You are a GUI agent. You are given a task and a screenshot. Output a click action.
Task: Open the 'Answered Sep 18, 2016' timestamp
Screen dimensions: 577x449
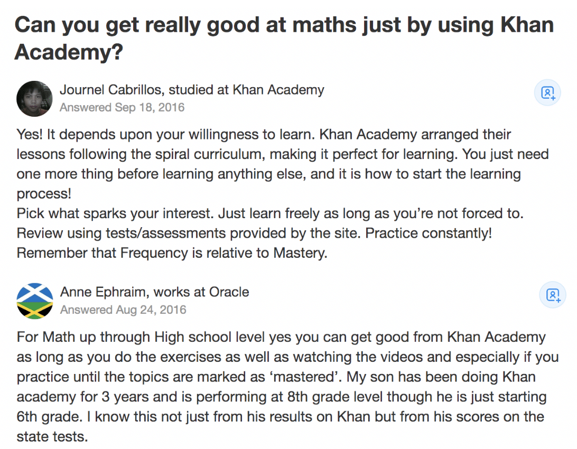click(x=122, y=107)
